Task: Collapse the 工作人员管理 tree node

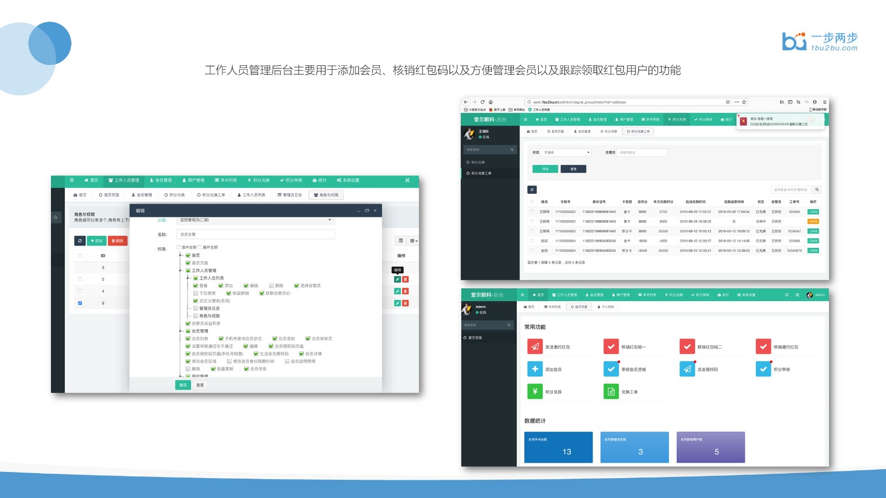Action: tap(181, 271)
